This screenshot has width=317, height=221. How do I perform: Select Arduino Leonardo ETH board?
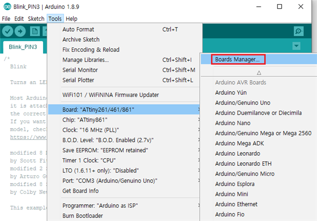(259, 164)
